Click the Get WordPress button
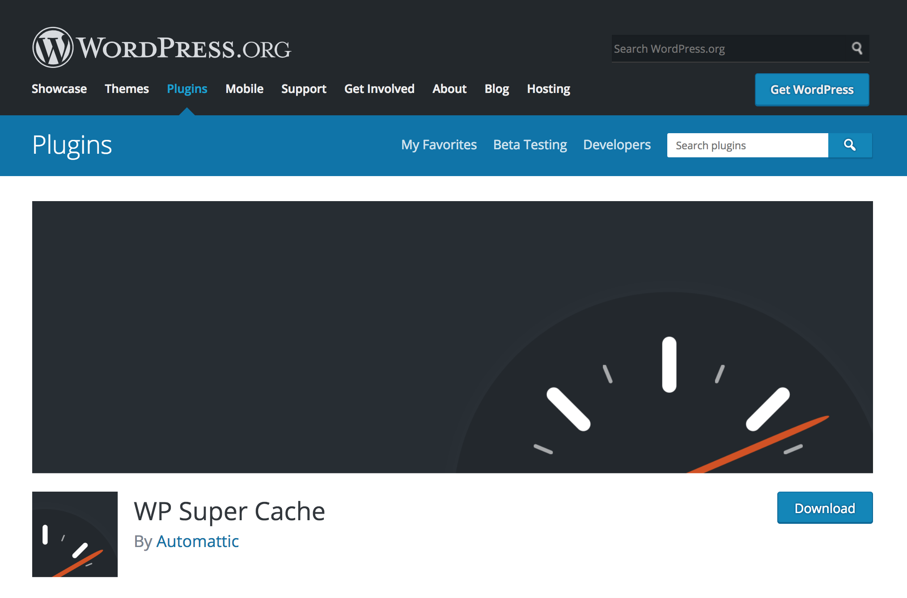Screen dimensions: 907x598 point(812,90)
